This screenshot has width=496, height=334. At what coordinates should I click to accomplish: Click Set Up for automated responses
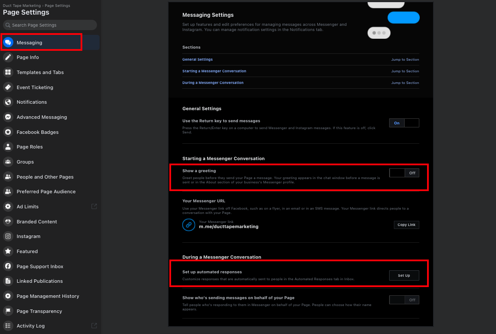(x=404, y=275)
